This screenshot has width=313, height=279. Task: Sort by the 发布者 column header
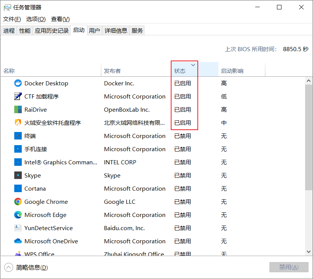(x=136, y=69)
